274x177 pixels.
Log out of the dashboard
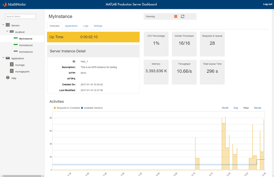tap(267, 4)
